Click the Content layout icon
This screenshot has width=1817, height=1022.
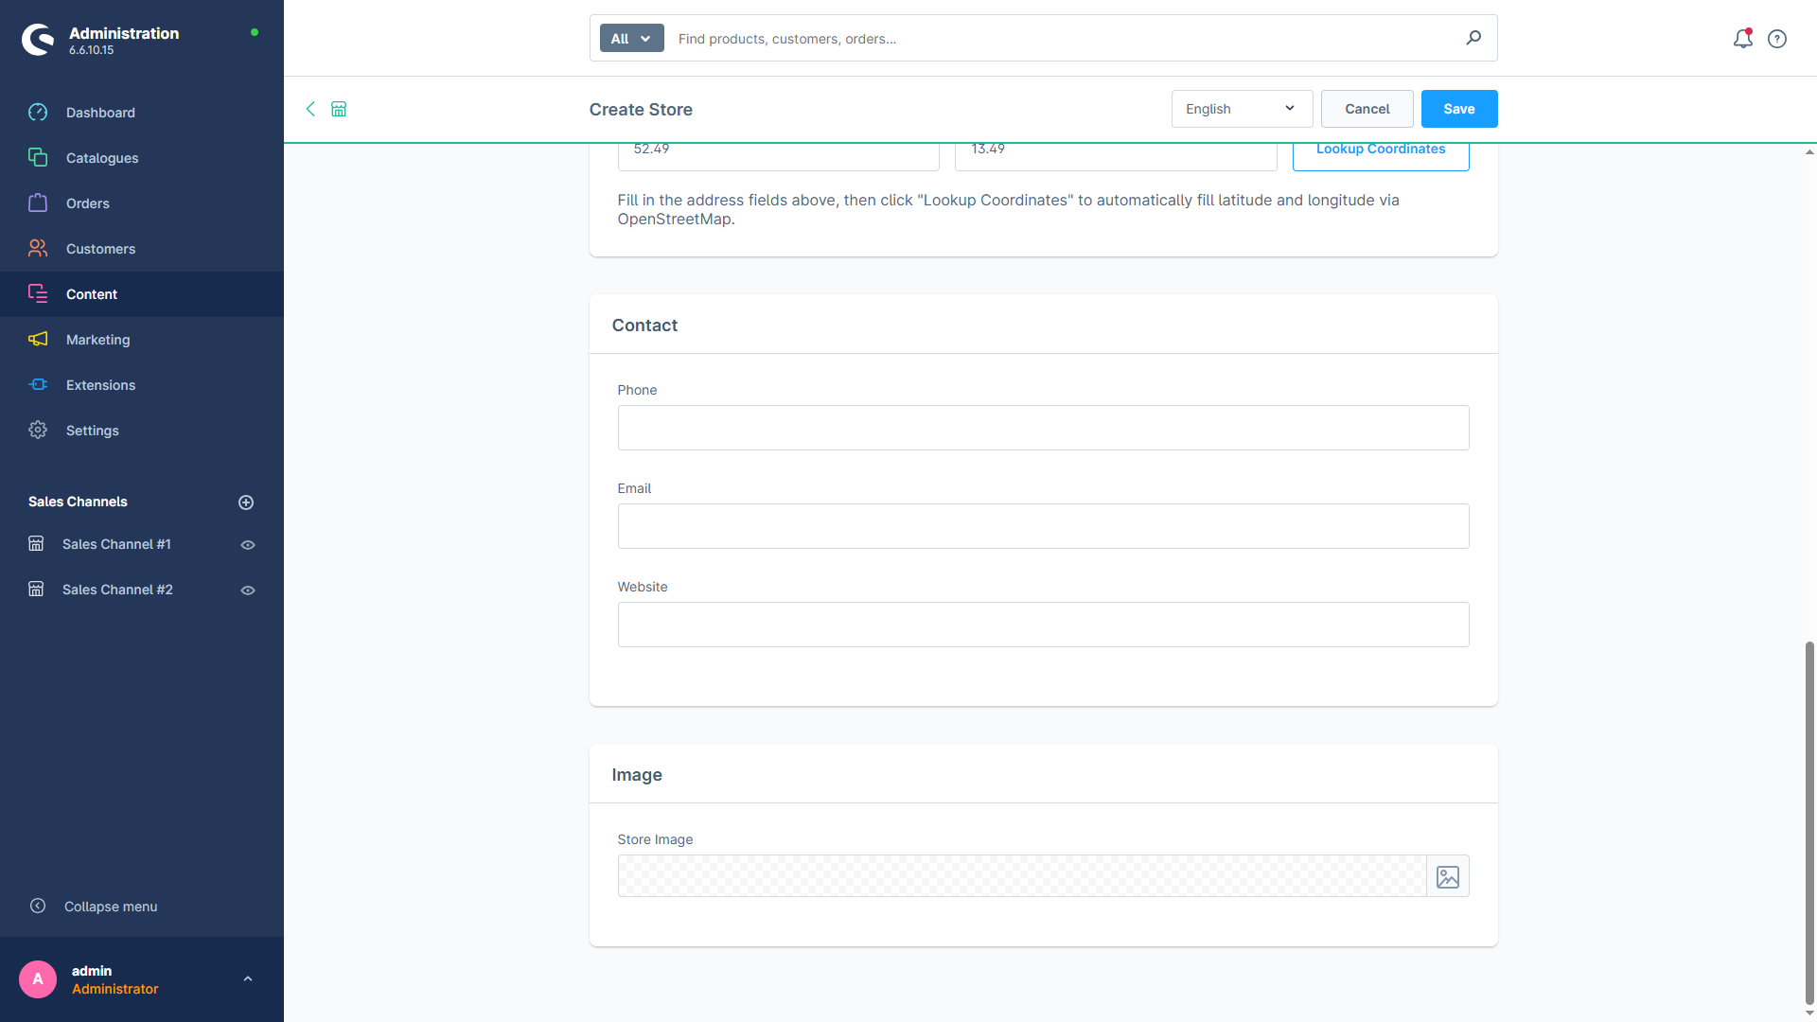[x=38, y=294]
